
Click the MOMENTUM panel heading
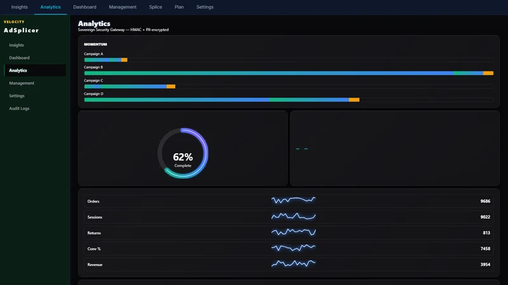[95, 44]
